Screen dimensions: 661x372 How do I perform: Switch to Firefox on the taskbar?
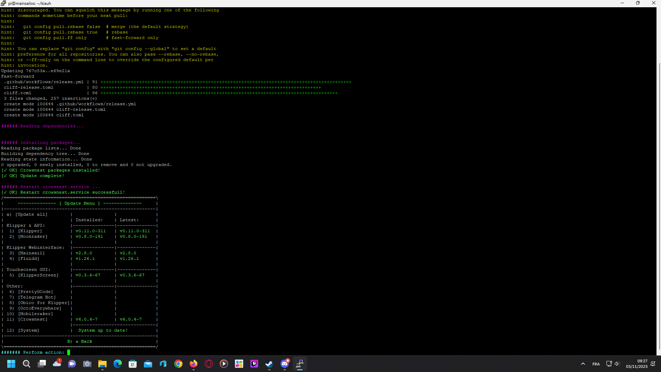click(194, 364)
